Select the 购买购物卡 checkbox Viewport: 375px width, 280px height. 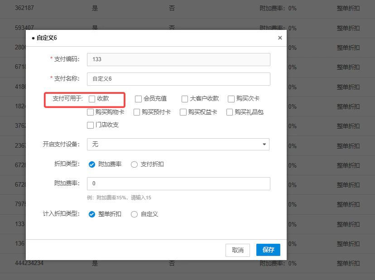[90, 112]
